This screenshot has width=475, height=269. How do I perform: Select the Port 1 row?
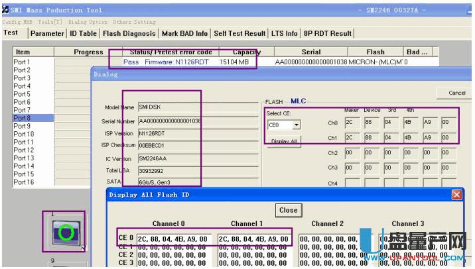click(23, 62)
